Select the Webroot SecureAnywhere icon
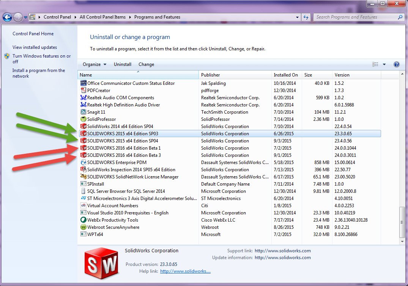 click(83, 227)
